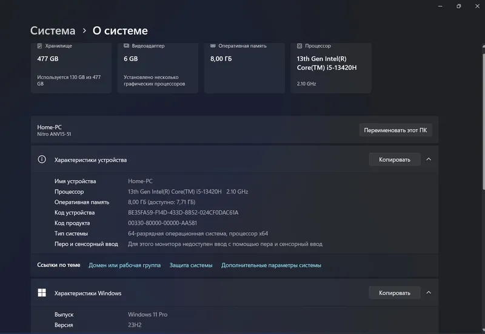Screen dimensions: 485x334
Task: Copy device specs with Копировать button
Action: (395, 159)
